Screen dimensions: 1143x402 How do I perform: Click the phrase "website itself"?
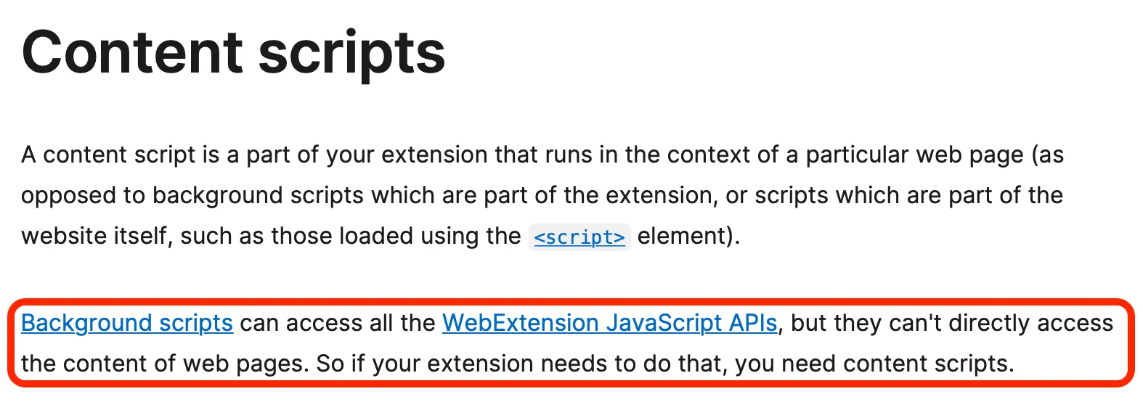tap(94, 236)
